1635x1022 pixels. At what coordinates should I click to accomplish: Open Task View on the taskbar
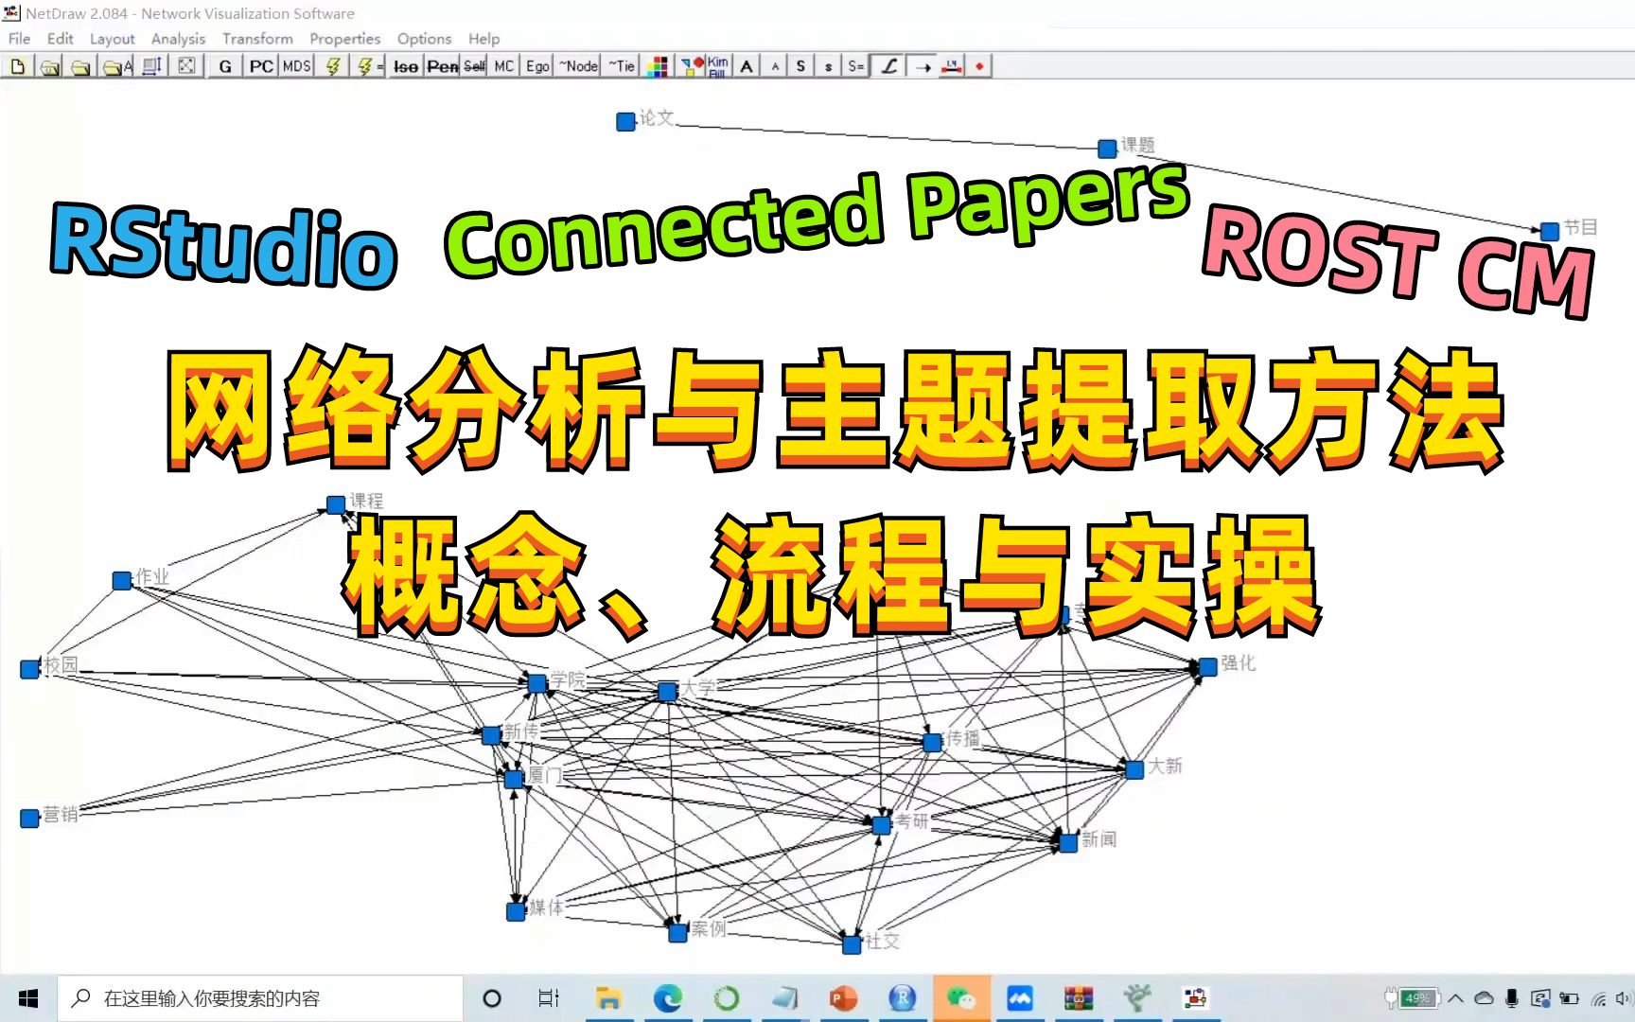pos(549,998)
